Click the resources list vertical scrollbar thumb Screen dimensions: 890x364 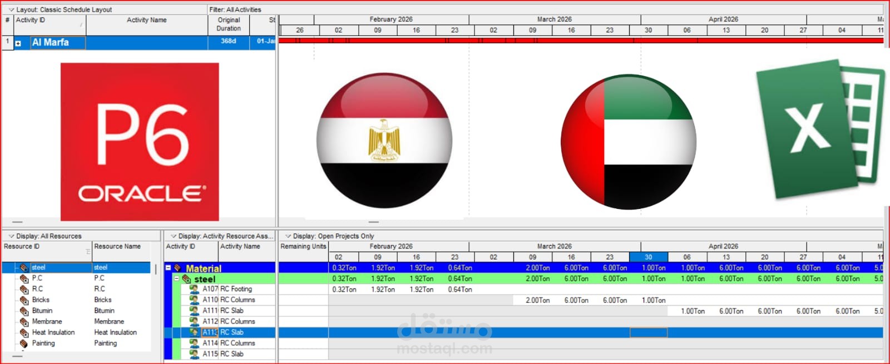click(x=156, y=269)
